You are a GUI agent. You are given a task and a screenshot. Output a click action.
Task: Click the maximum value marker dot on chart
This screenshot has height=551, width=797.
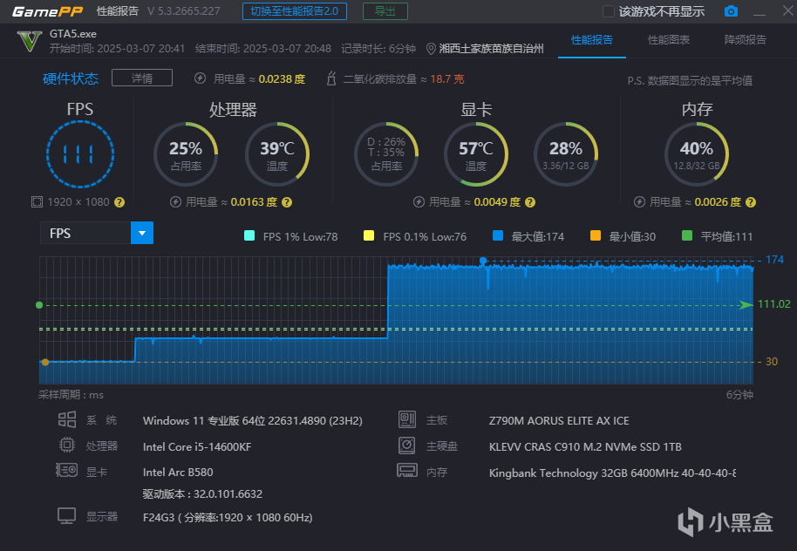coord(483,261)
